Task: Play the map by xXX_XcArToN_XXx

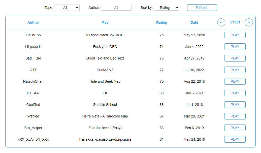Action: point(235,139)
